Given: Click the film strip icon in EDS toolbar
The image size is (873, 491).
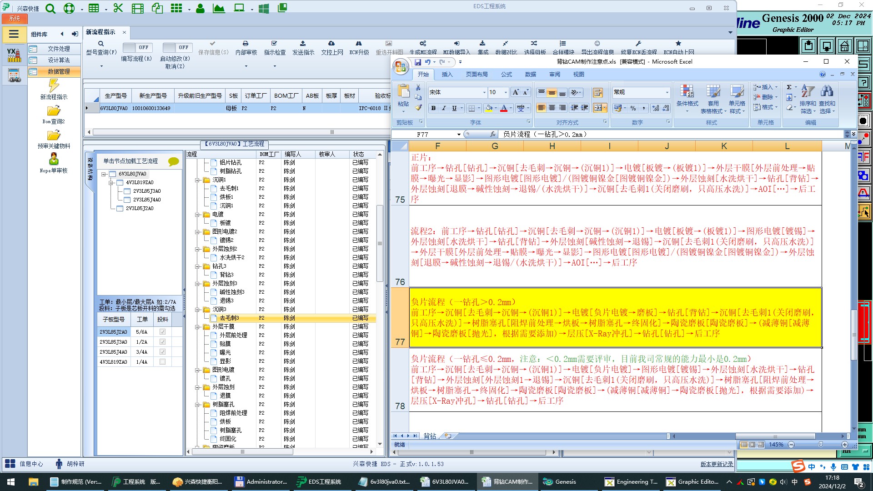Looking at the screenshot, I should [137, 8].
